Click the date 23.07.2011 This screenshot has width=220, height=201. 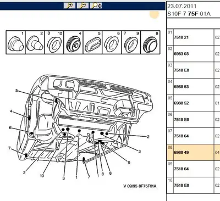coord(182,6)
